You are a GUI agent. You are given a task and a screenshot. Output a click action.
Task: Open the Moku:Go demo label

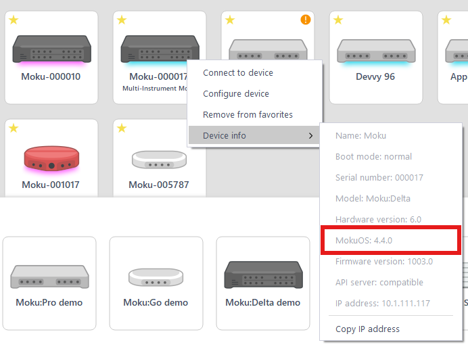(156, 302)
